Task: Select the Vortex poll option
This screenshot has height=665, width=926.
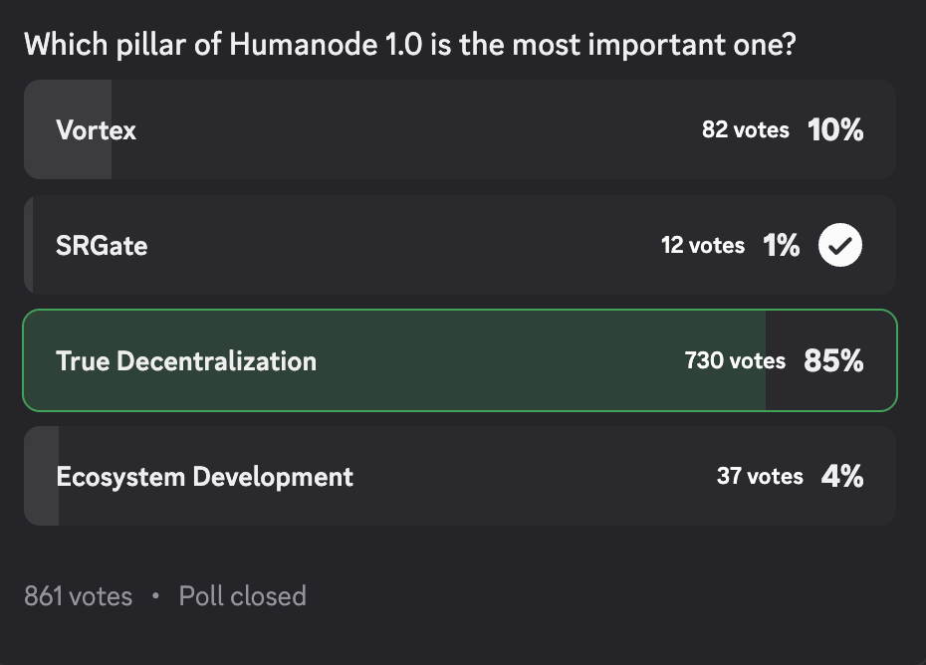Action: click(460, 129)
